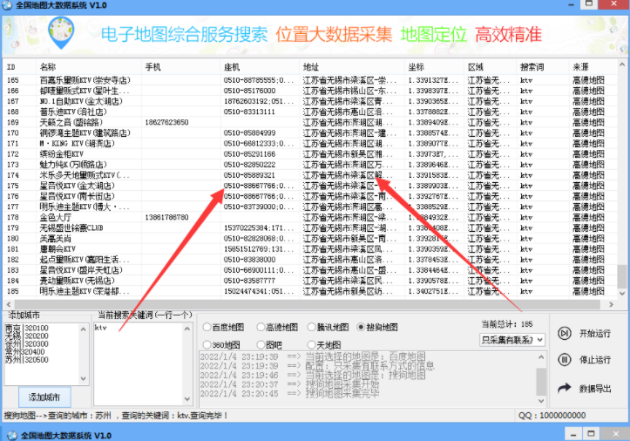Screen dimensions: 630x441
Task: Click the 来源 column header
Action: point(593,67)
